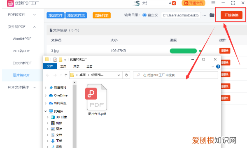
Task: Open the output folder icon
Action: tap(212, 15)
